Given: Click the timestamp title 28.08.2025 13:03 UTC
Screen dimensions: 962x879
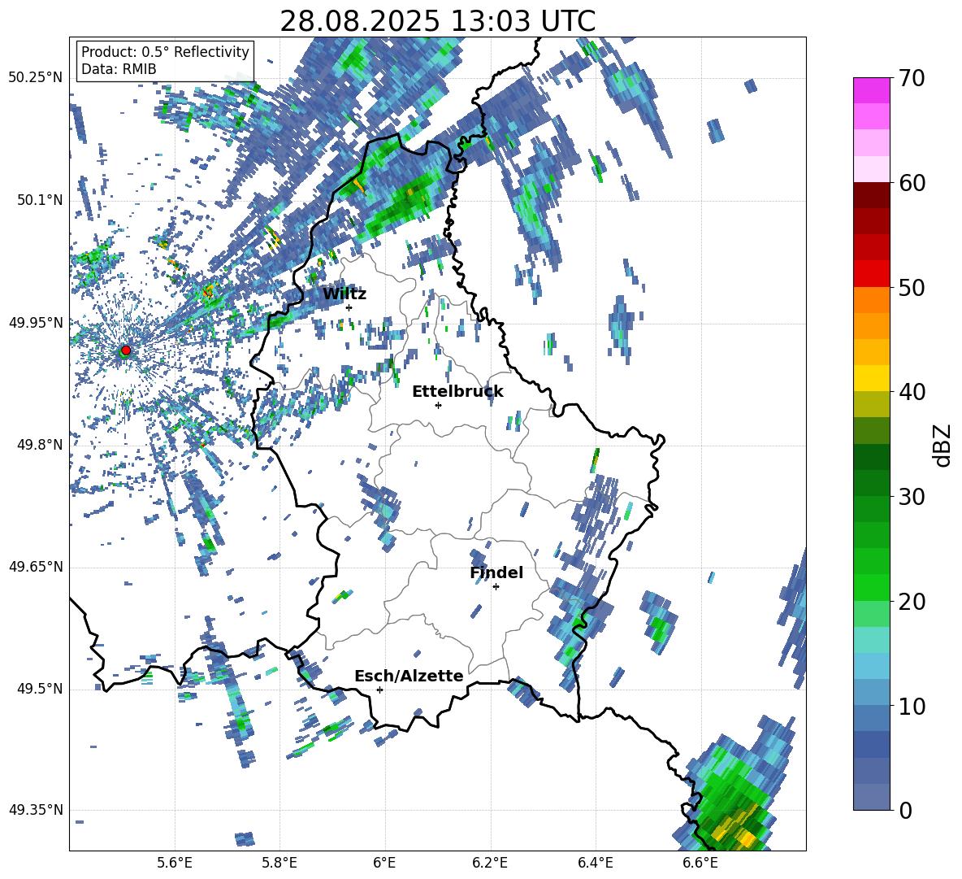Looking at the screenshot, I should 437,21.
